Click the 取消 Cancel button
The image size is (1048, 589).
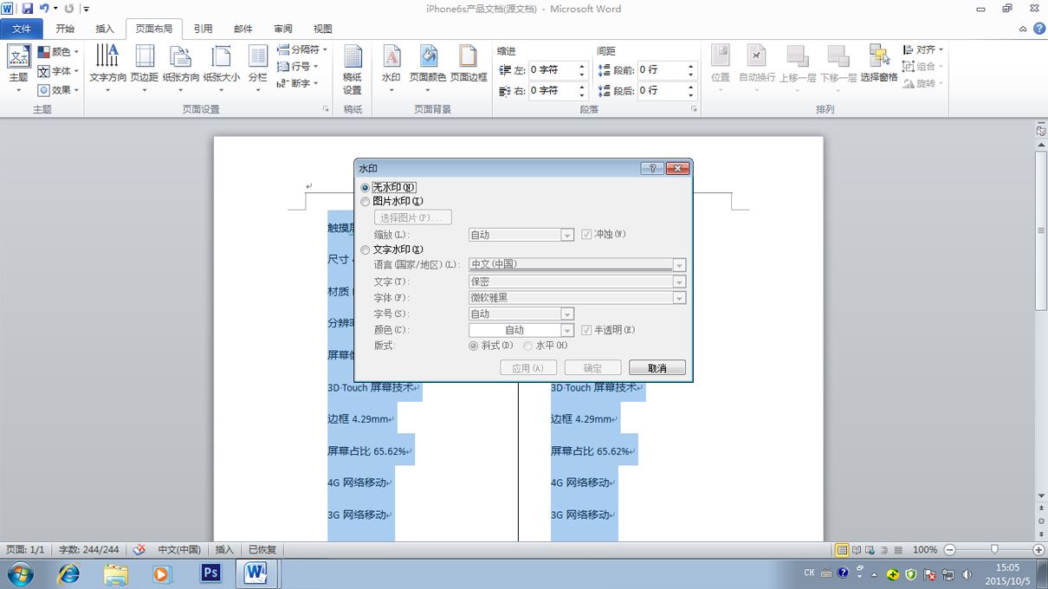point(657,368)
